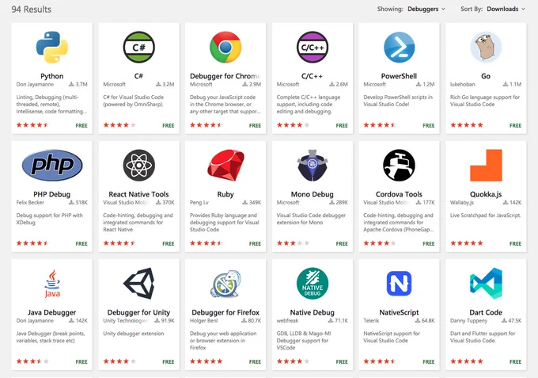
Task: Open the Debugger for Firefox title
Action: 225,312
